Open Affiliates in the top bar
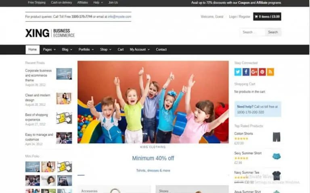 [82, 2]
